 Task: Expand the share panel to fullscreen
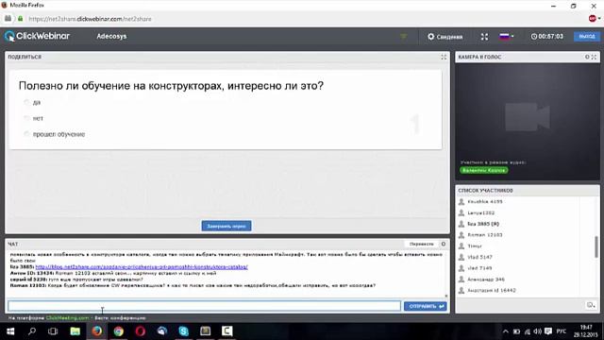point(444,57)
